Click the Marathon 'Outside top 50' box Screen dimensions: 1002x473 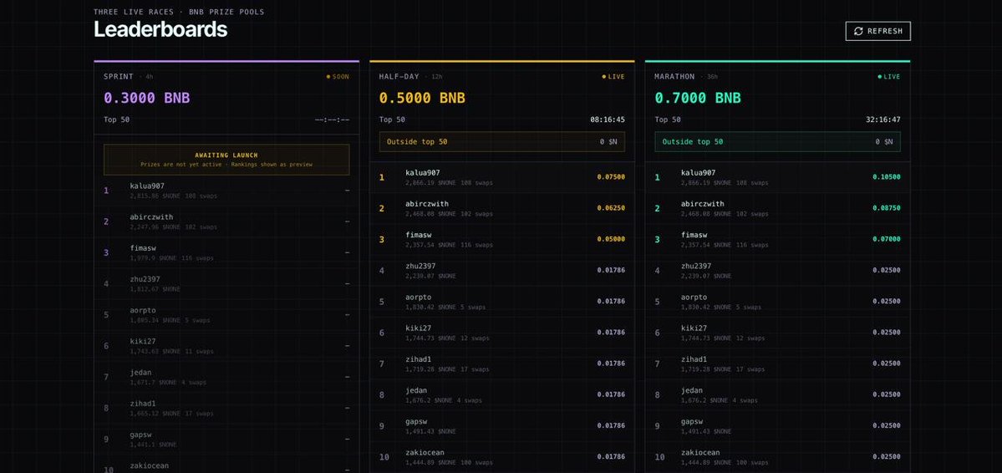click(x=777, y=142)
